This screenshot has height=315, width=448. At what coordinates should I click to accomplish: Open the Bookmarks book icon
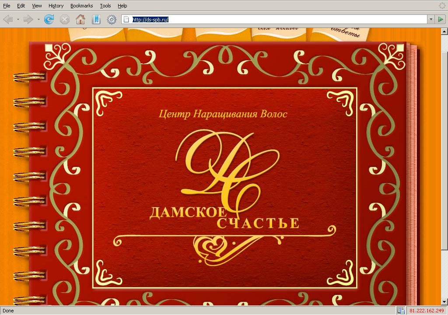coord(96,19)
